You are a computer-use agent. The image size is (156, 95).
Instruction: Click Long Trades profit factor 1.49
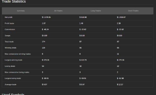pyautogui.click(x=81, y=23)
